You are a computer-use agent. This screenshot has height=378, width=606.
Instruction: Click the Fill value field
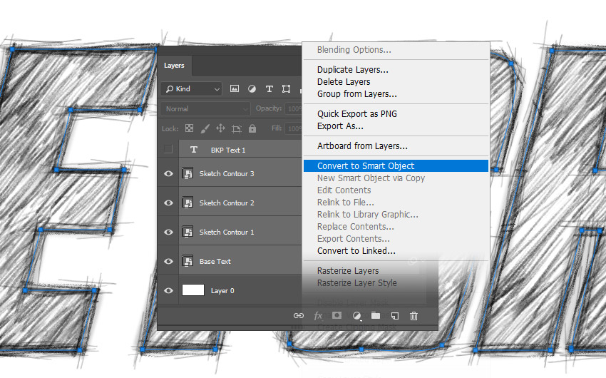(x=293, y=128)
